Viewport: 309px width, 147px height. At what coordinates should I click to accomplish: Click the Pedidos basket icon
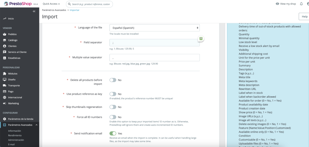pos(5,34)
